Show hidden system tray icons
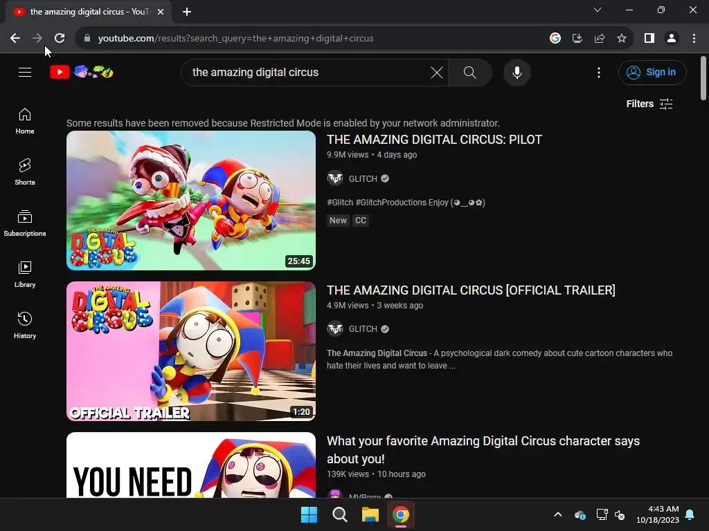The height and width of the screenshot is (531, 709). (558, 514)
